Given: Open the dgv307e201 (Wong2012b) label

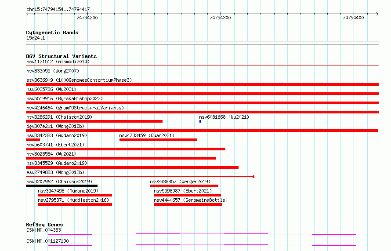Looking at the screenshot, I should tap(55, 126).
